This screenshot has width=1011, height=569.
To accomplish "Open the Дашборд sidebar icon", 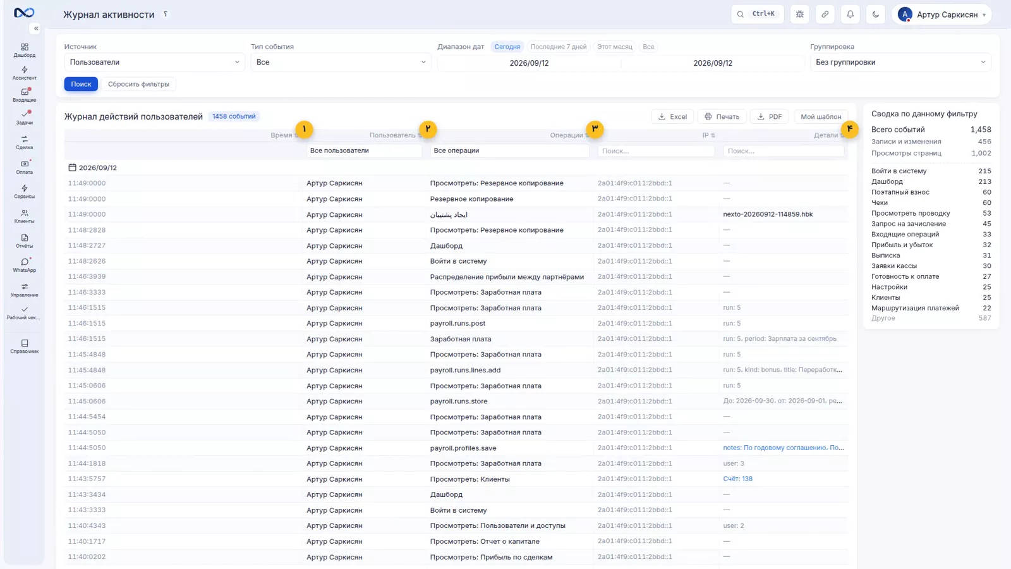I will [x=25, y=50].
